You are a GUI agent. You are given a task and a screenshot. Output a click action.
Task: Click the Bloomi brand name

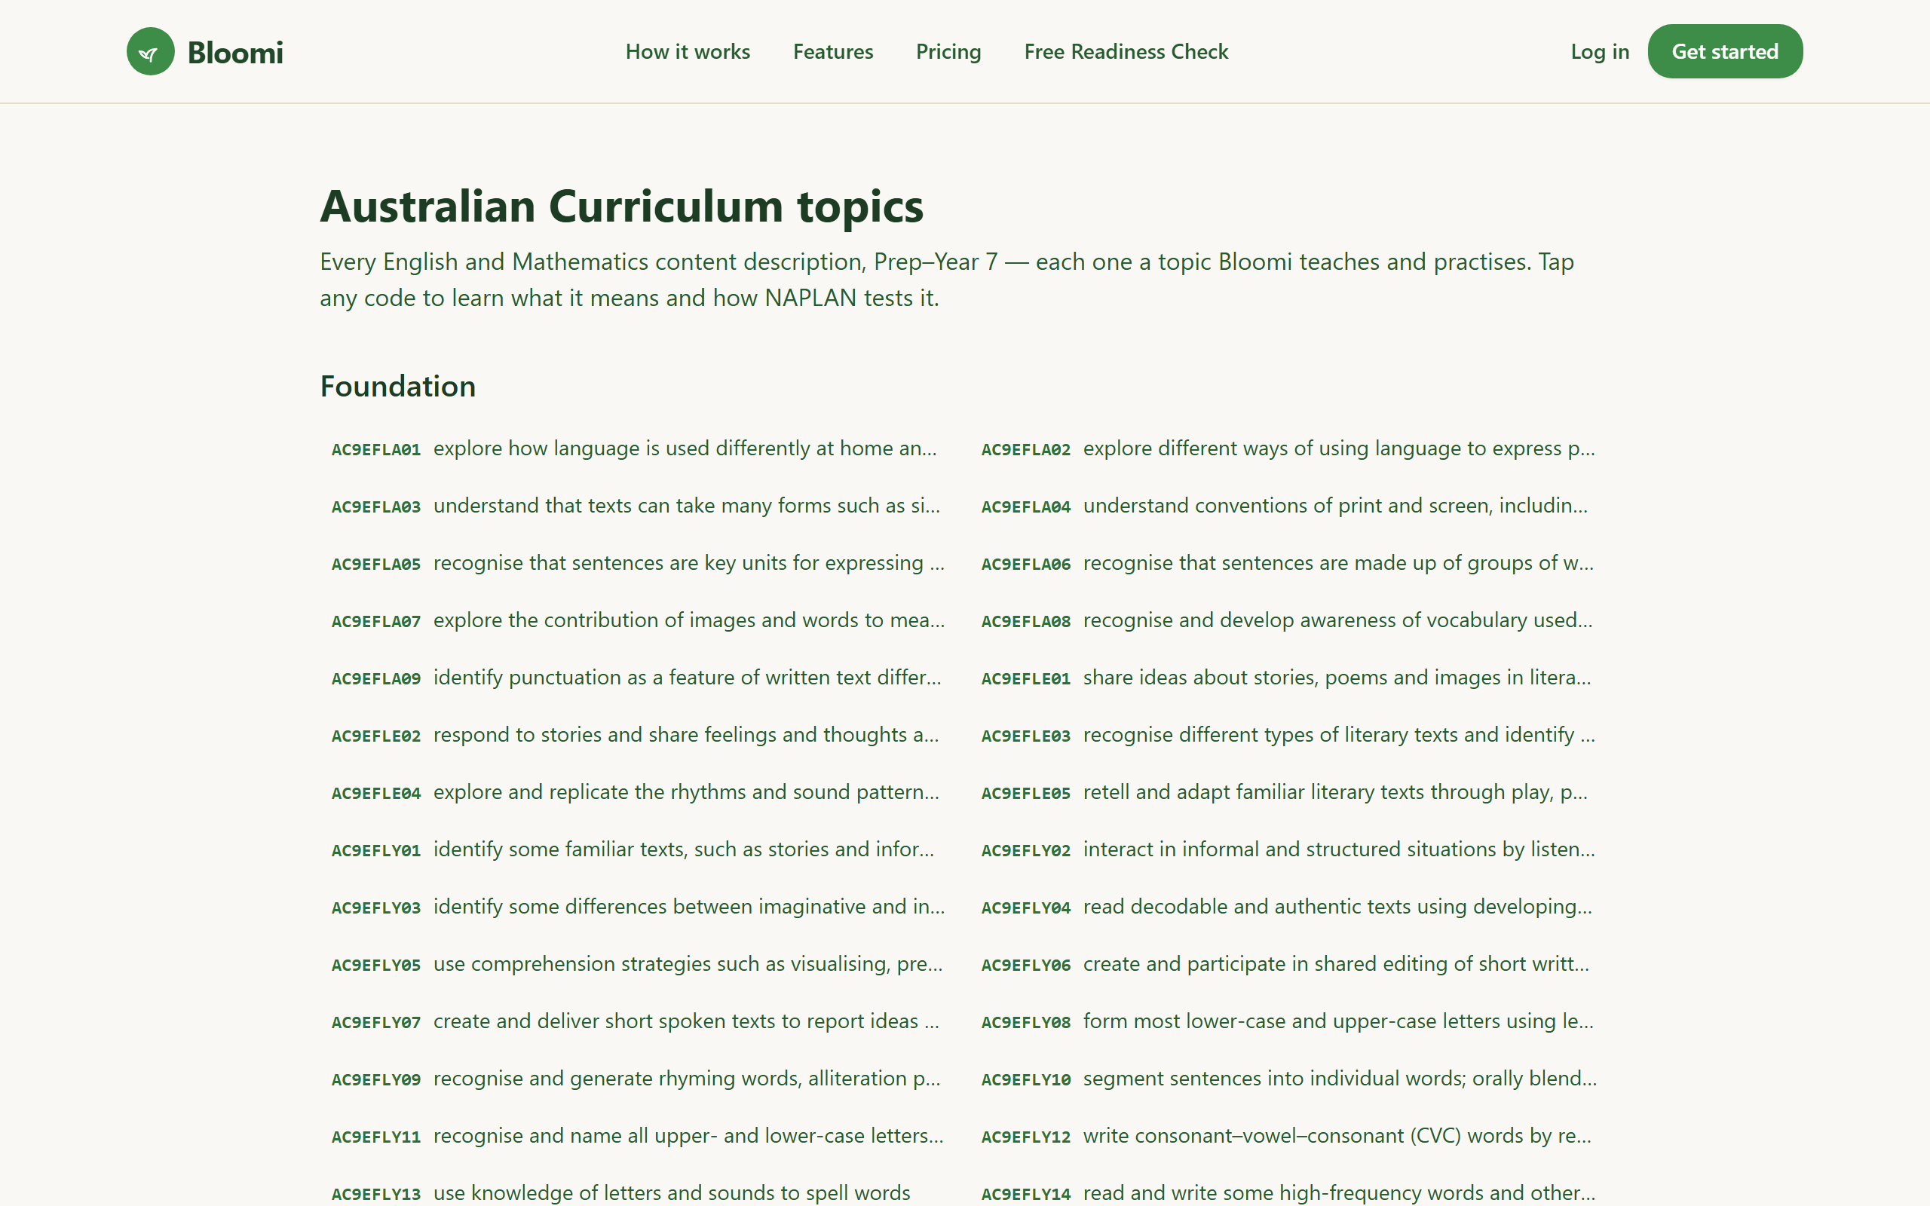pyautogui.click(x=235, y=53)
